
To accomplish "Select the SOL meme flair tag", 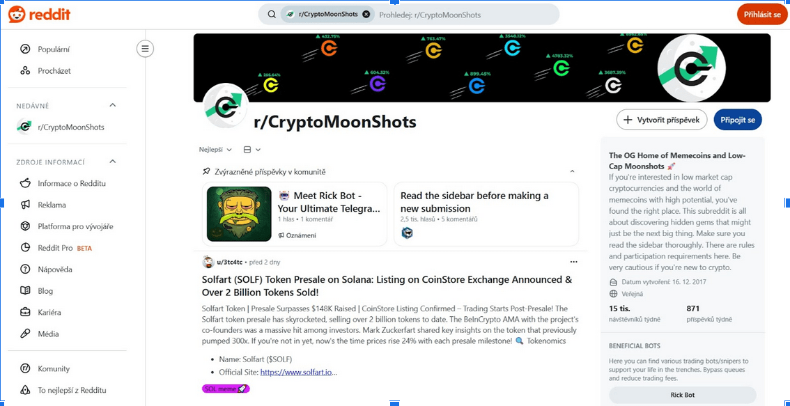I will pyautogui.click(x=226, y=389).
